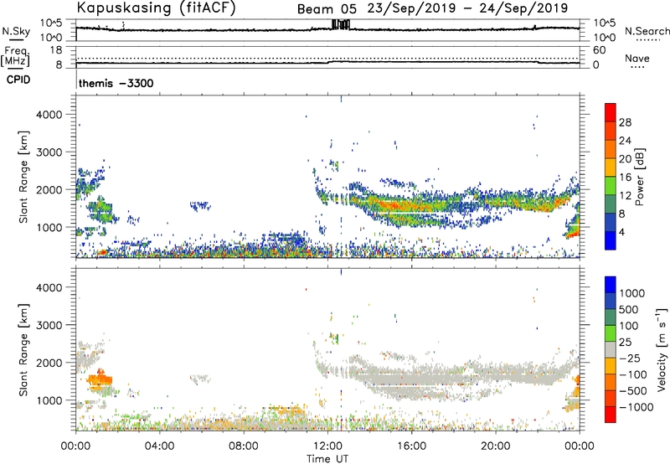This screenshot has width=670, height=464.
Task: Click the Power [dB] colorbar title
Action: tap(639, 177)
